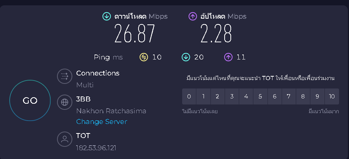This screenshot has width=349, height=159.
Task: Open the Change Server link
Action: pyautogui.click(x=101, y=122)
